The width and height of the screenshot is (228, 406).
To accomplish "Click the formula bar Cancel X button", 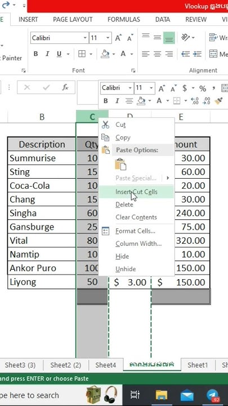I will click(x=27, y=87).
